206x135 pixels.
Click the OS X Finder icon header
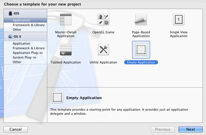pos(10,37)
